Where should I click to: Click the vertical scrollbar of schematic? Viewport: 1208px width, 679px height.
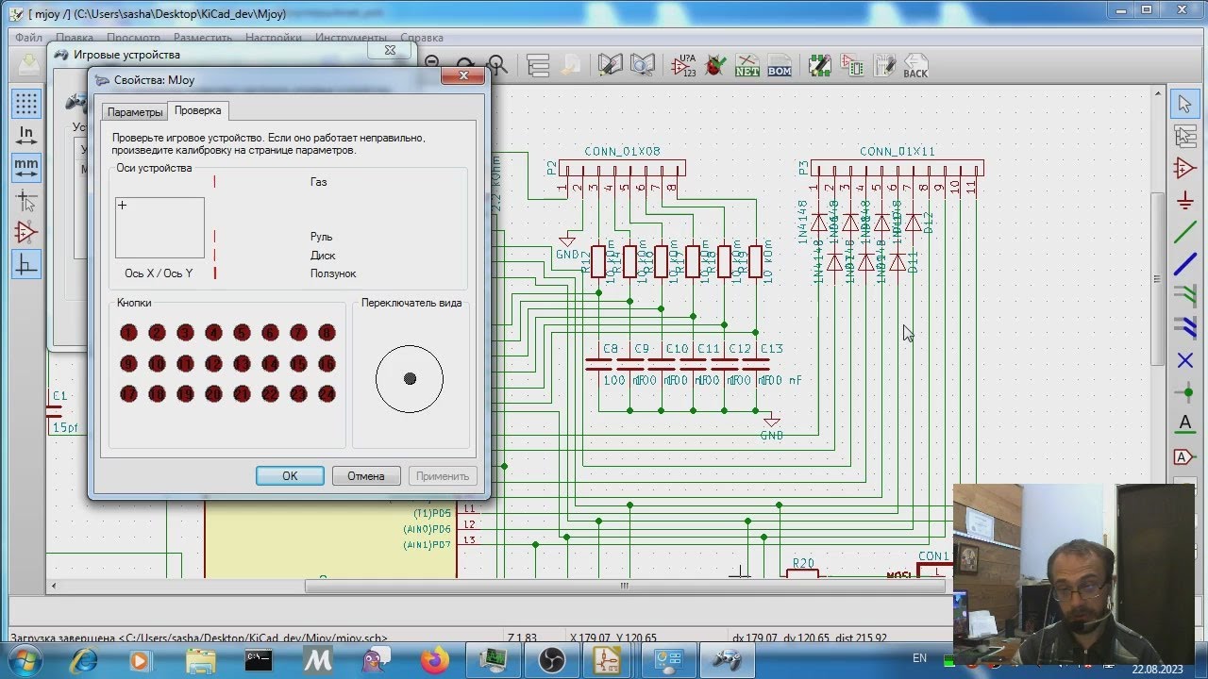coord(1157,278)
